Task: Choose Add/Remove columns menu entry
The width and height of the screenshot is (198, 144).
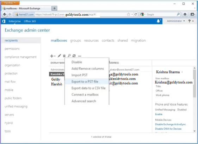Action: (x=87, y=68)
